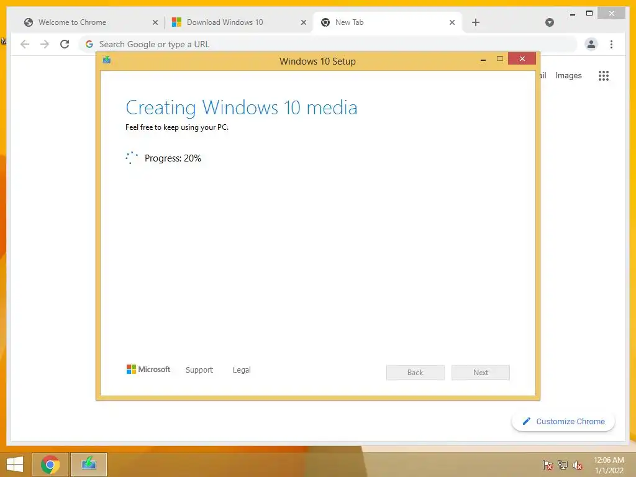Image resolution: width=636 pixels, height=477 pixels.
Task: Open the Chrome profile avatar icon
Action: (591, 44)
